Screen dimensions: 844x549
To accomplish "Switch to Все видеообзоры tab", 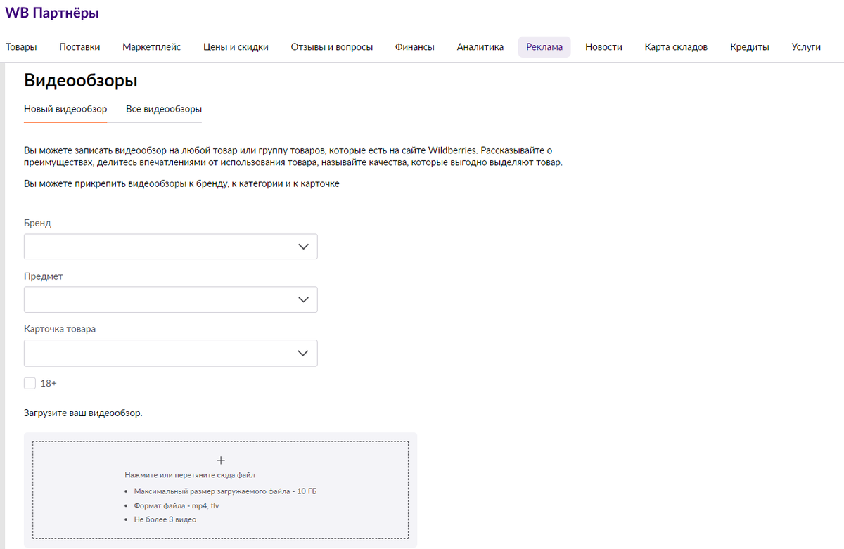I will coord(164,110).
